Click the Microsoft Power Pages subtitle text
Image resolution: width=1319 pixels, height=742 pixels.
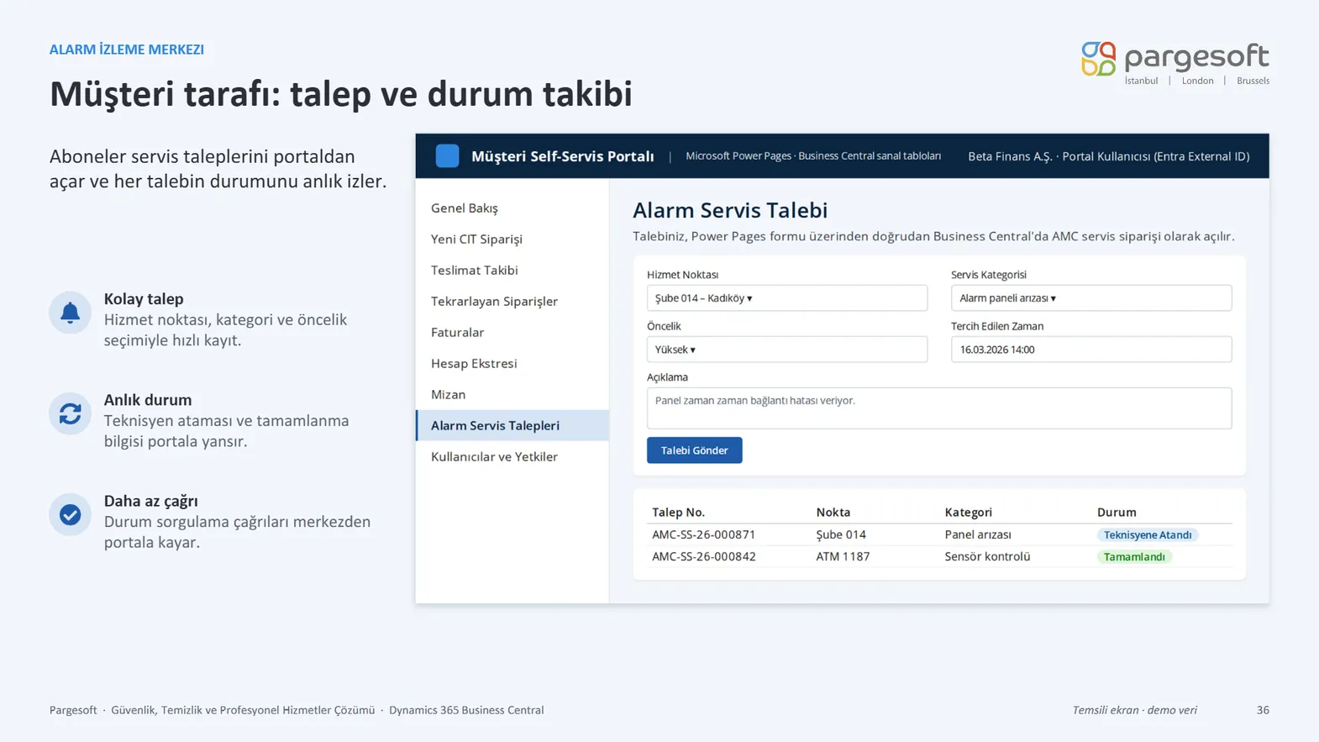(x=813, y=156)
